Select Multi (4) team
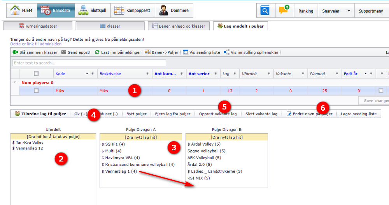 (111, 151)
